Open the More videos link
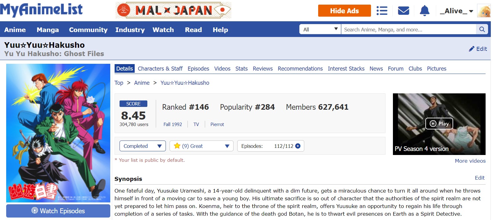Screen dimensions: 493x220 click(x=470, y=161)
